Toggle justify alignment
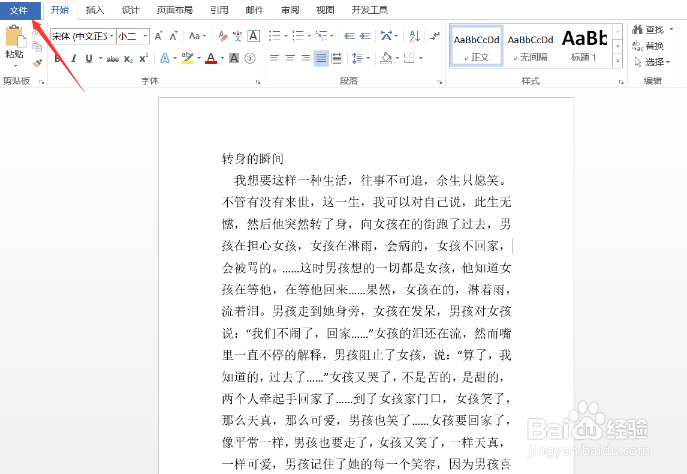The height and width of the screenshot is (474, 687). coord(321,58)
